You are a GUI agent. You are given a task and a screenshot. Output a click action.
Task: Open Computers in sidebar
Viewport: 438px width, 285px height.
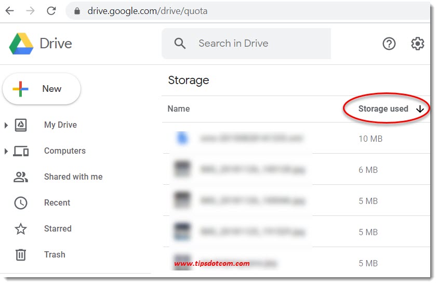[65, 151]
